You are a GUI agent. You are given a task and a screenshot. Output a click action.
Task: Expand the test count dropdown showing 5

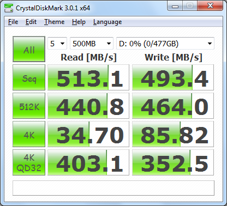point(57,44)
